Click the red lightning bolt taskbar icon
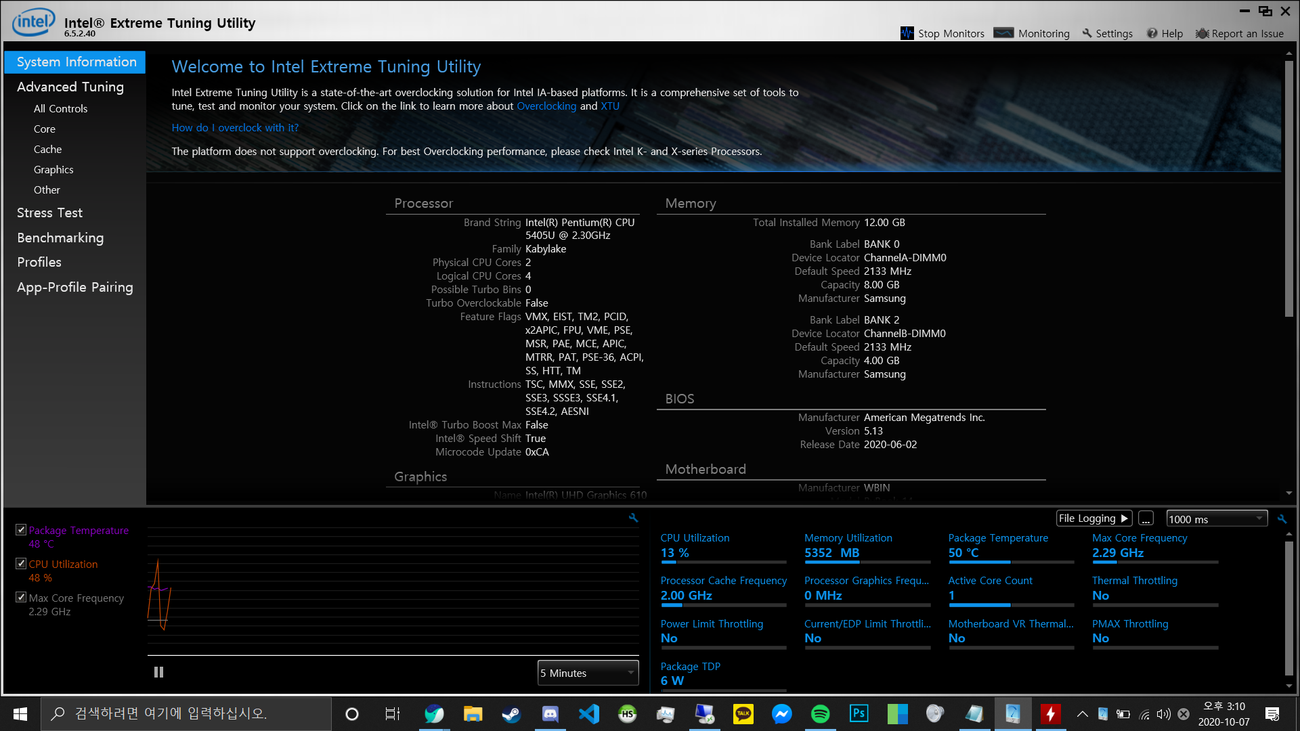This screenshot has width=1300, height=731. point(1051,714)
